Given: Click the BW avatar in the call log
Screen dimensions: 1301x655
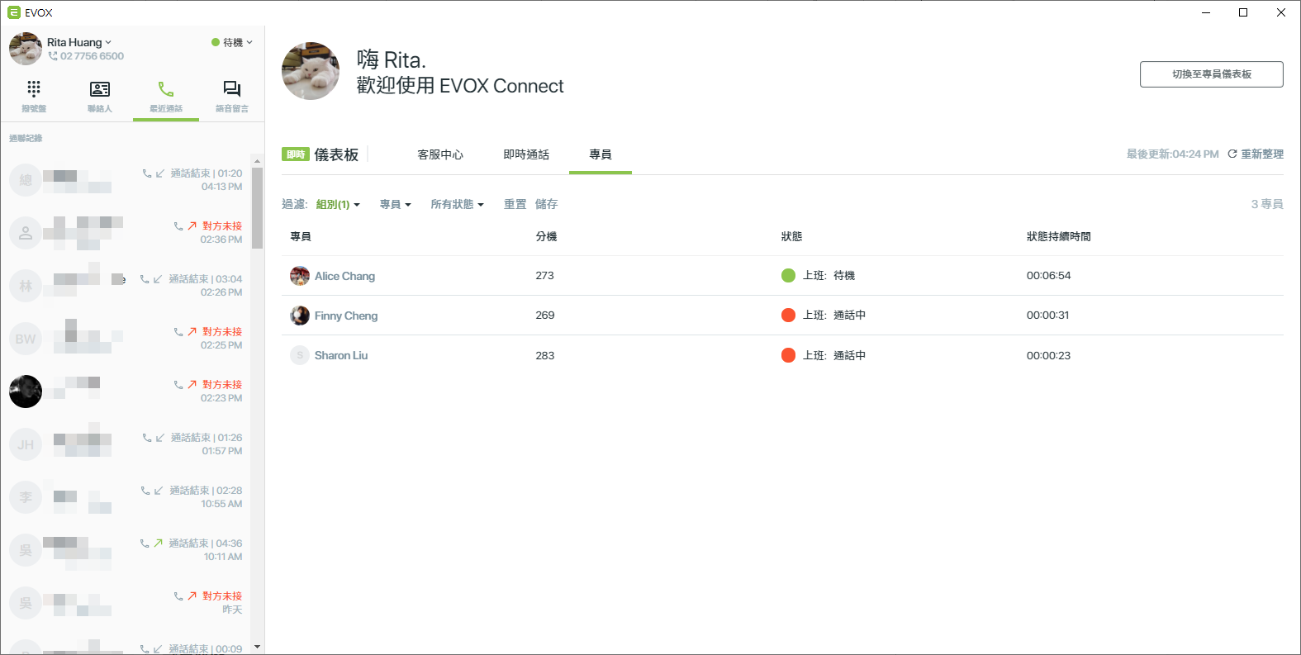Looking at the screenshot, I should [26, 339].
